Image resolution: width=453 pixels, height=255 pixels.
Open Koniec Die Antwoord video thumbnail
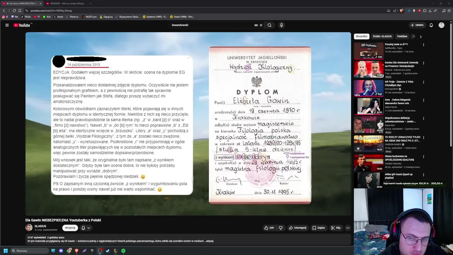point(368,69)
